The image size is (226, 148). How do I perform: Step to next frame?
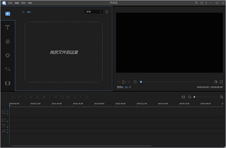coord(129,82)
